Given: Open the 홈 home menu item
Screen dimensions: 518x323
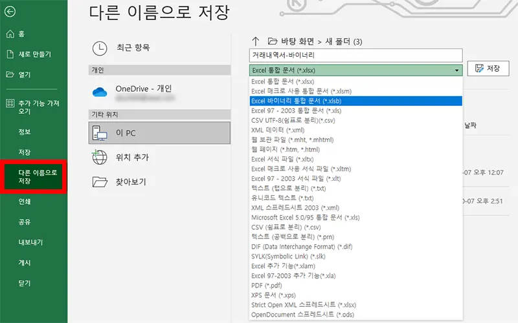Looking at the screenshot, I should (x=15, y=34).
